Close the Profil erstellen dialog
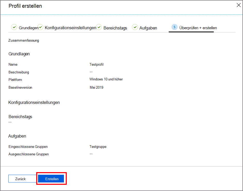This screenshot has width=243, height=191. pos(239,5)
